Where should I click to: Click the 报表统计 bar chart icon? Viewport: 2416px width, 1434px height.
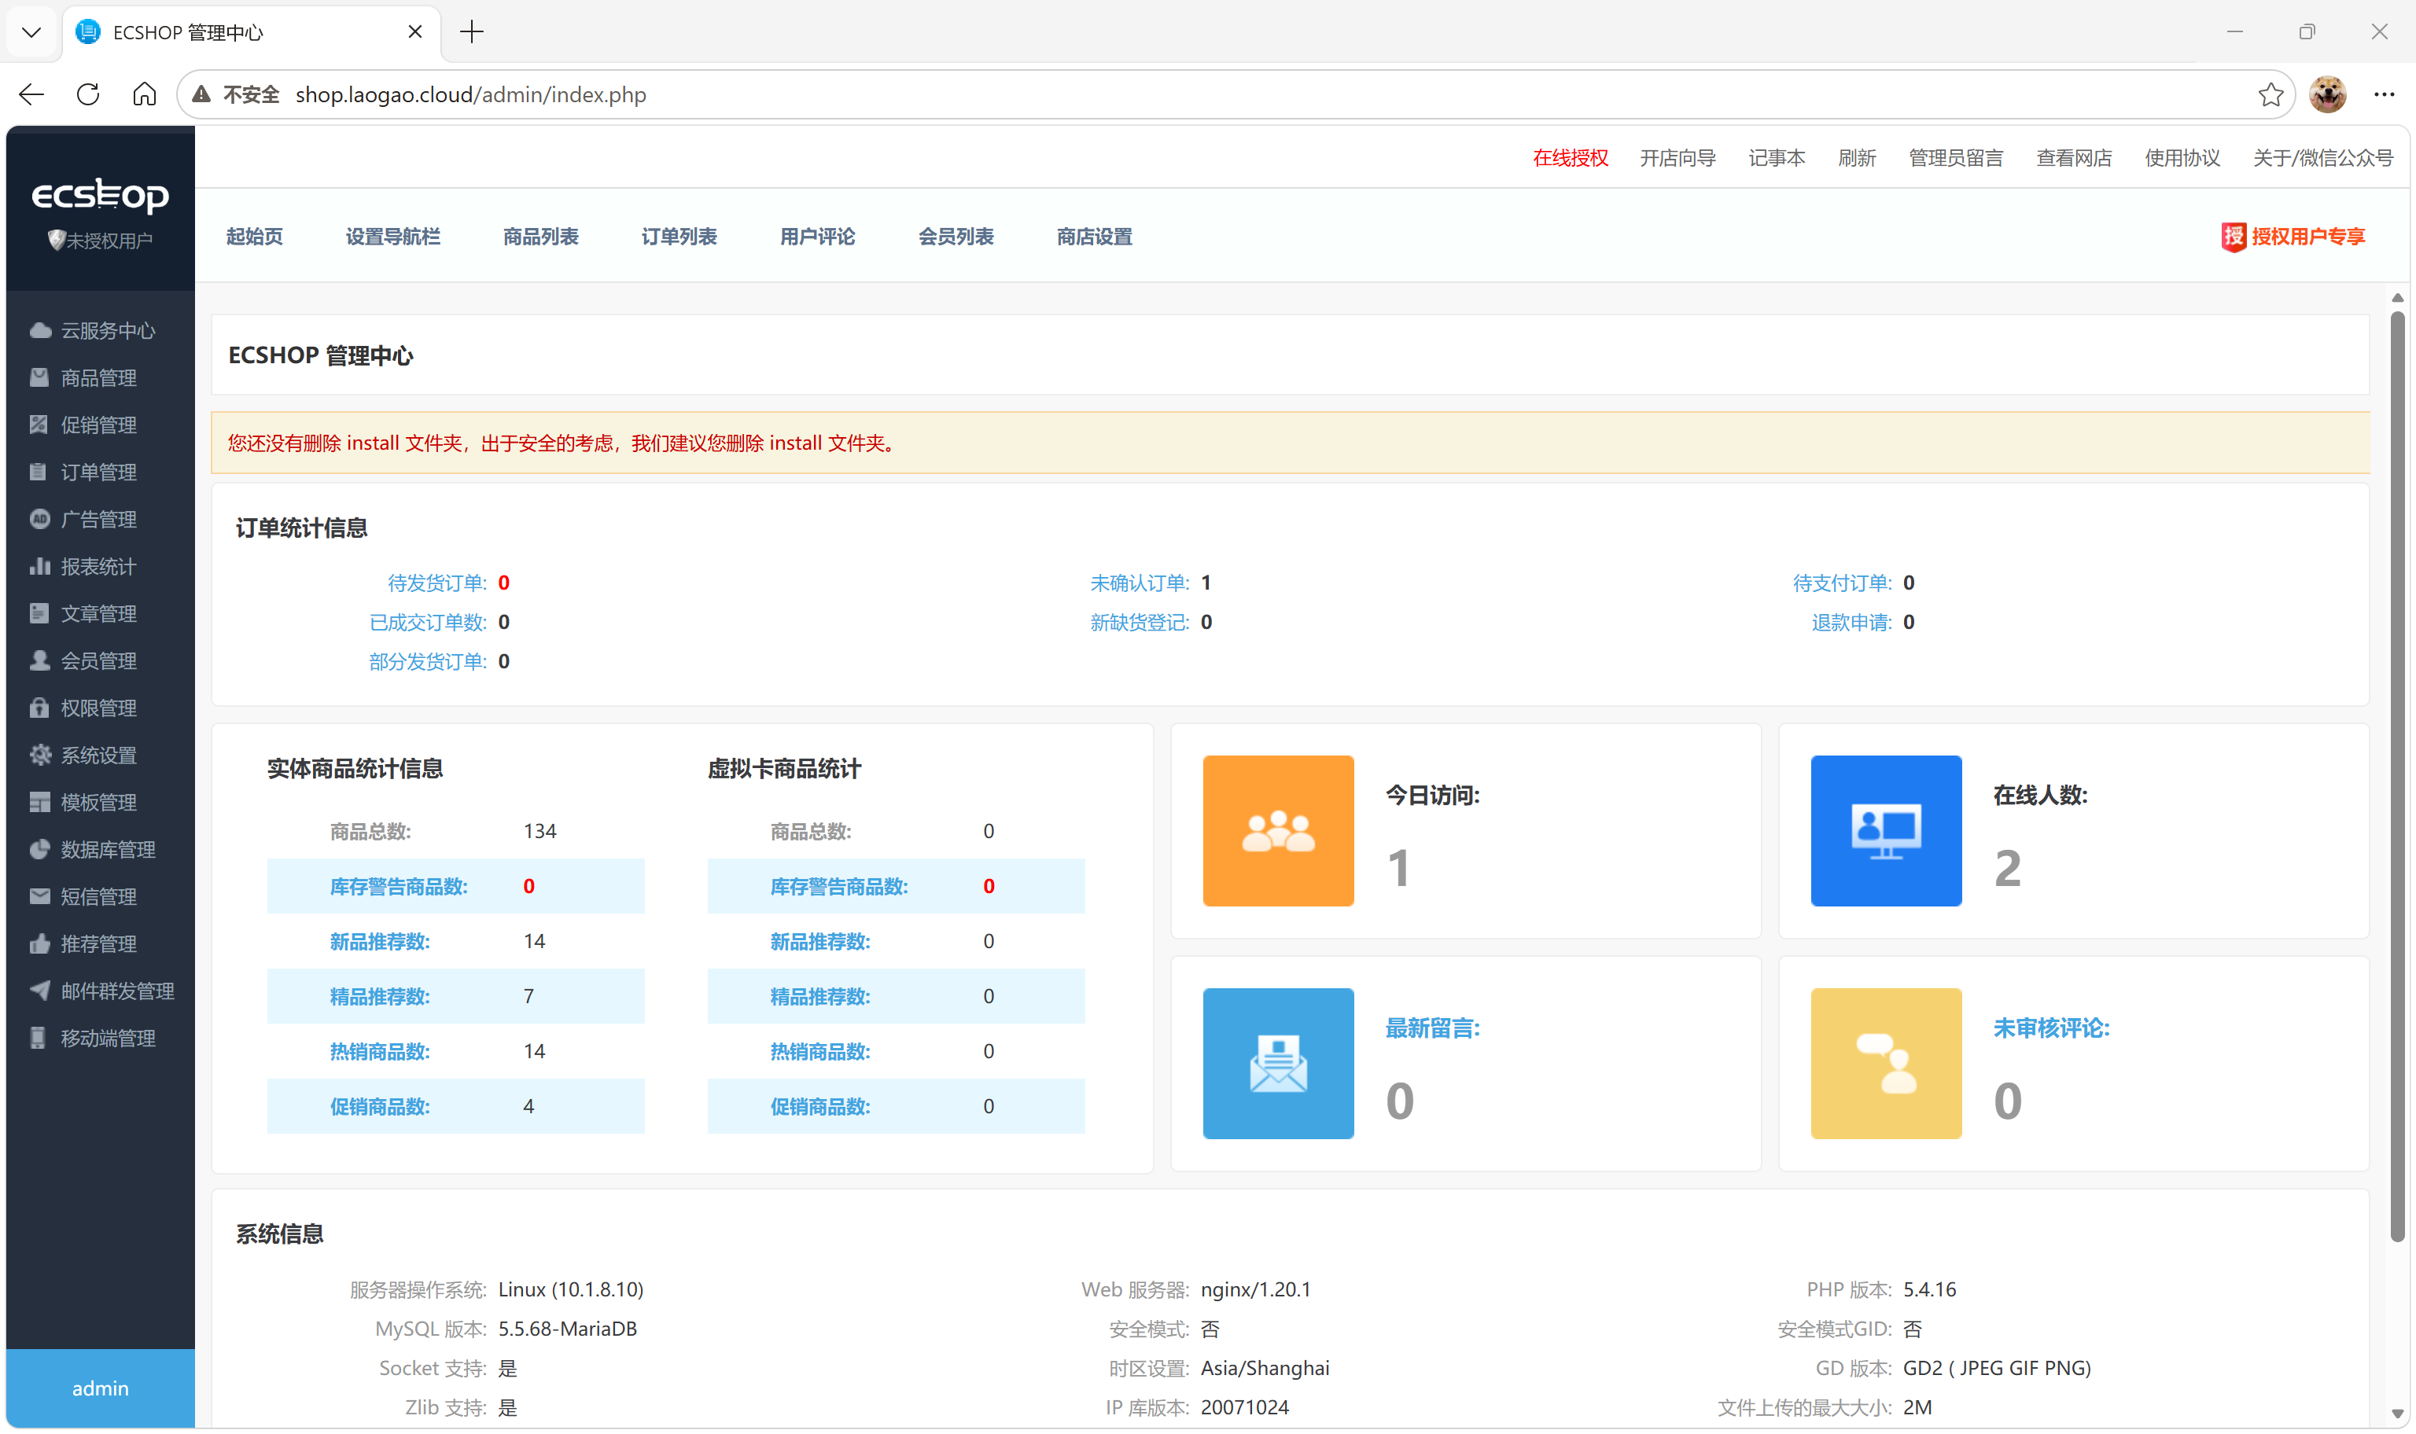39,566
